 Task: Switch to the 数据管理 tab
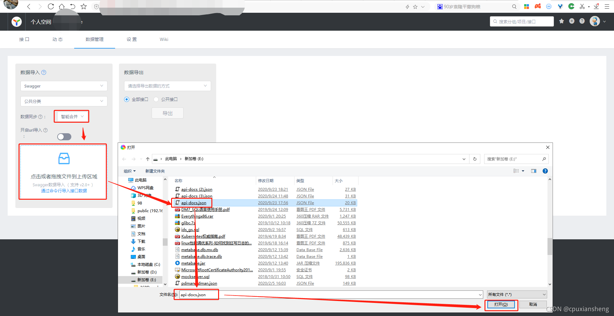[x=95, y=39]
